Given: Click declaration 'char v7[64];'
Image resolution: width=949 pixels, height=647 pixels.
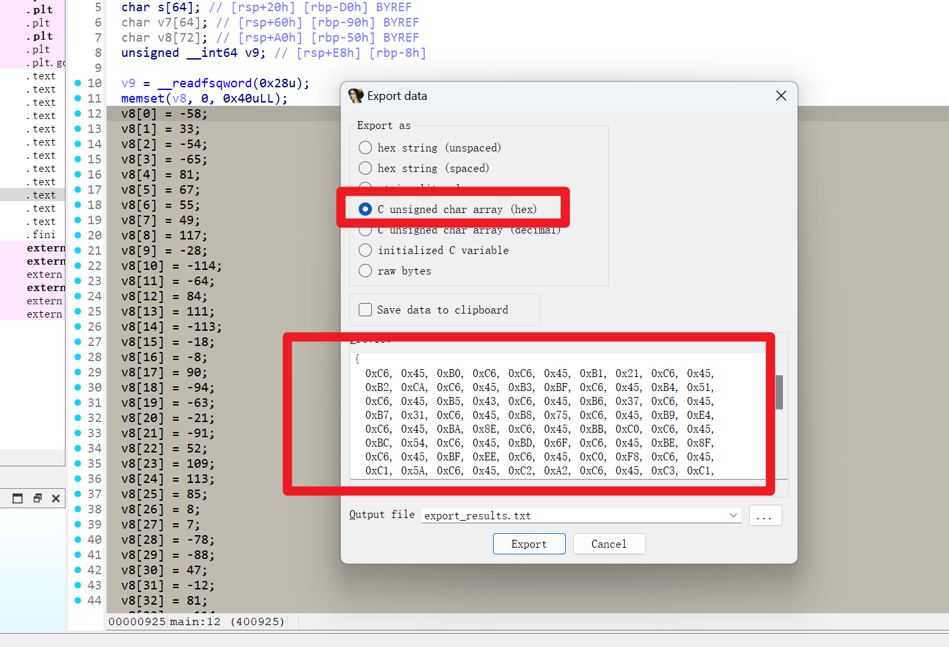Looking at the screenshot, I should pos(164,22).
